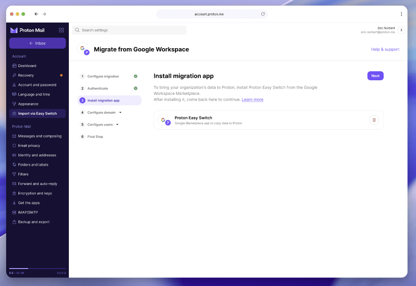Click the Get the apps download icon

(14, 203)
